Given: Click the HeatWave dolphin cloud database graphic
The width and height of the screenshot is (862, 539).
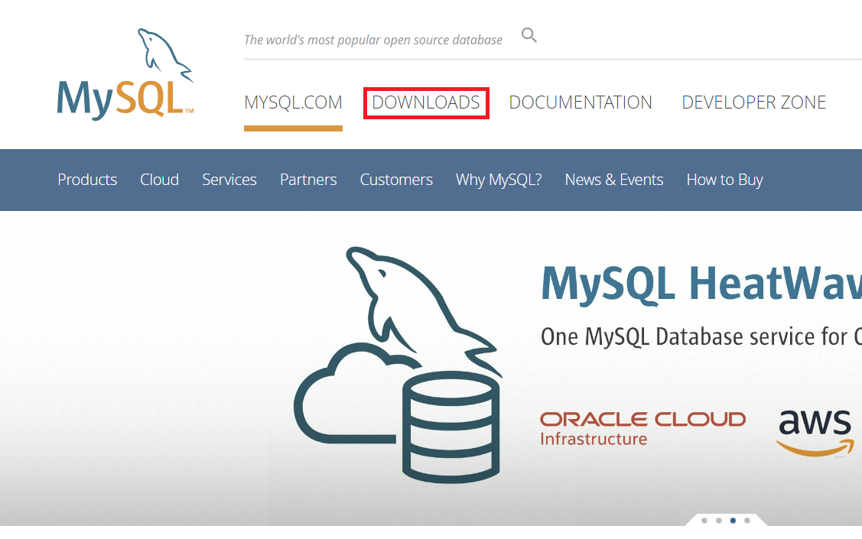Looking at the screenshot, I should [398, 365].
